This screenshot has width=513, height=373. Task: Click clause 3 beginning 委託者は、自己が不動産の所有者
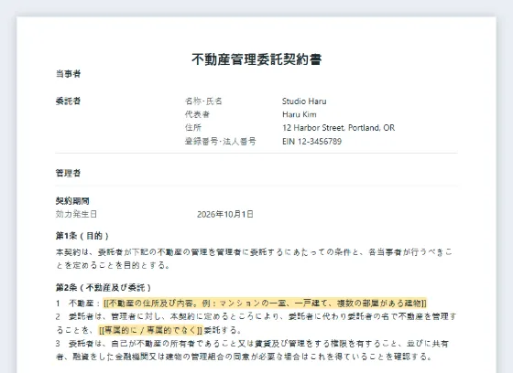[x=252, y=350]
